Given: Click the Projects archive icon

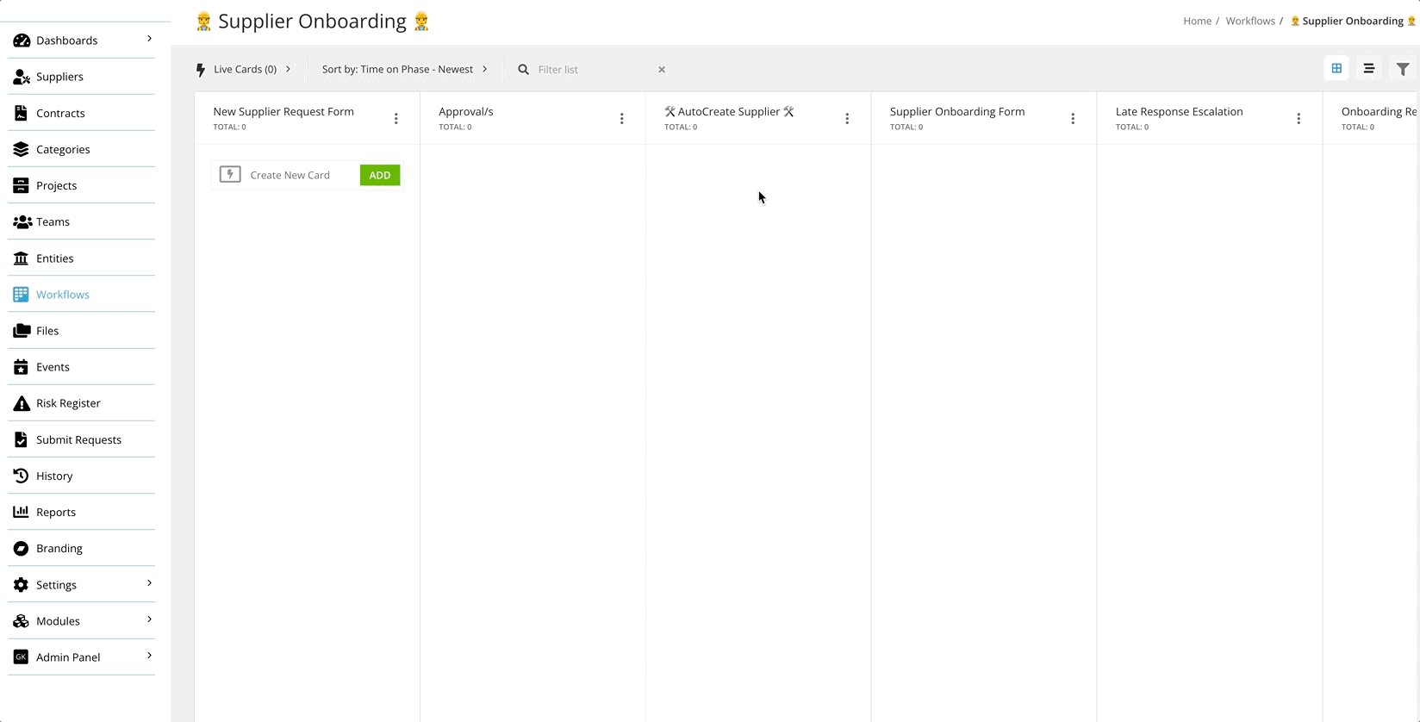Looking at the screenshot, I should [x=22, y=185].
